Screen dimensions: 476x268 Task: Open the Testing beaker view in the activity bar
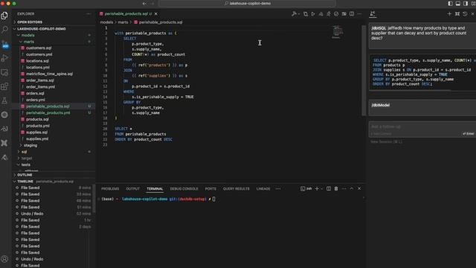[x=4, y=100]
